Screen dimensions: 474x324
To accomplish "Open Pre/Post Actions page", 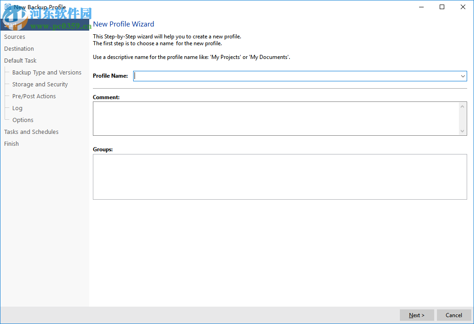I will [34, 96].
